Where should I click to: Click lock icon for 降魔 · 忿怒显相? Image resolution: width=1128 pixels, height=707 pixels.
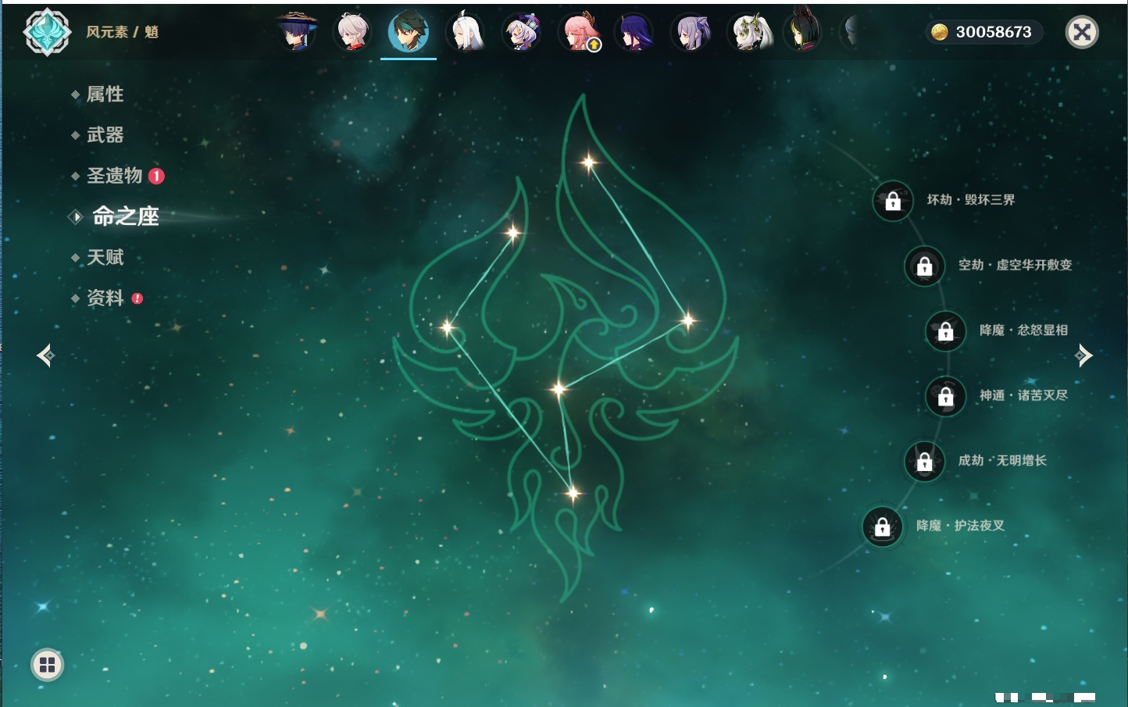coord(945,330)
